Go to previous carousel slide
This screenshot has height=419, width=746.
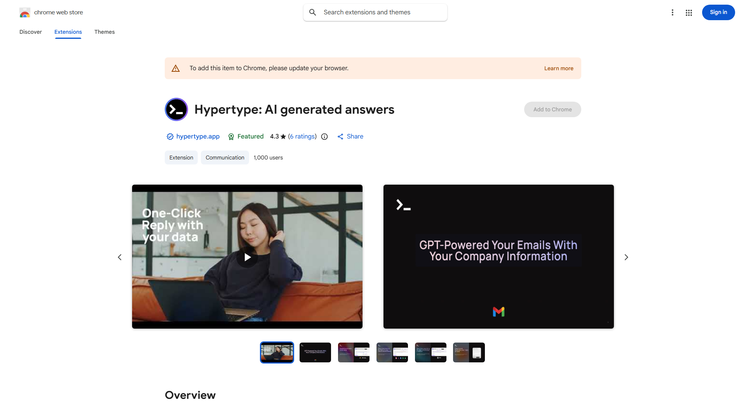(x=120, y=257)
